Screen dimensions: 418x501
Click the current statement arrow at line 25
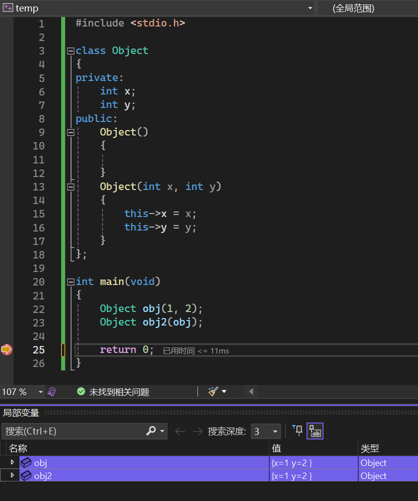(x=6, y=349)
